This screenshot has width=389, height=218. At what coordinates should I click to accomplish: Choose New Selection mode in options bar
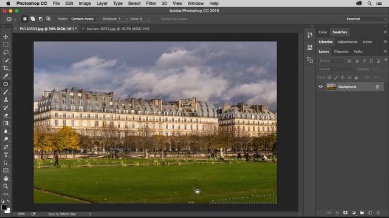(x=25, y=19)
